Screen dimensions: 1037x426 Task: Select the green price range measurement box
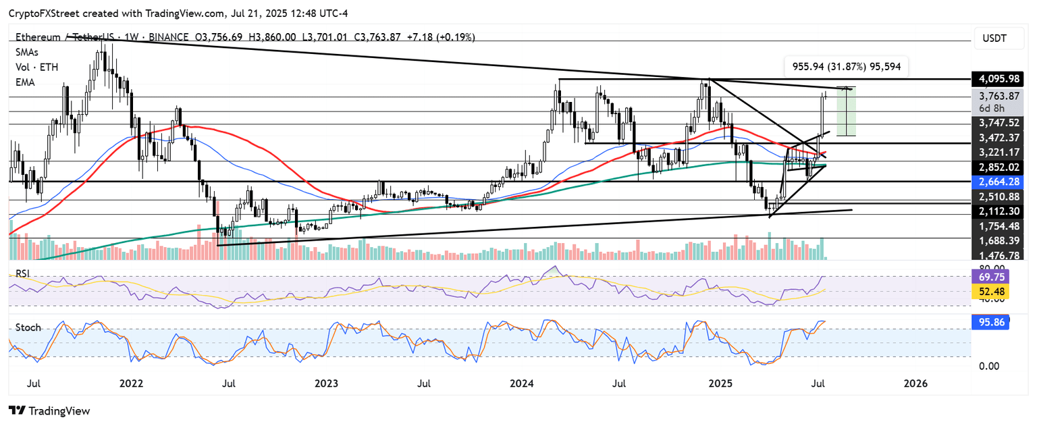(847, 111)
